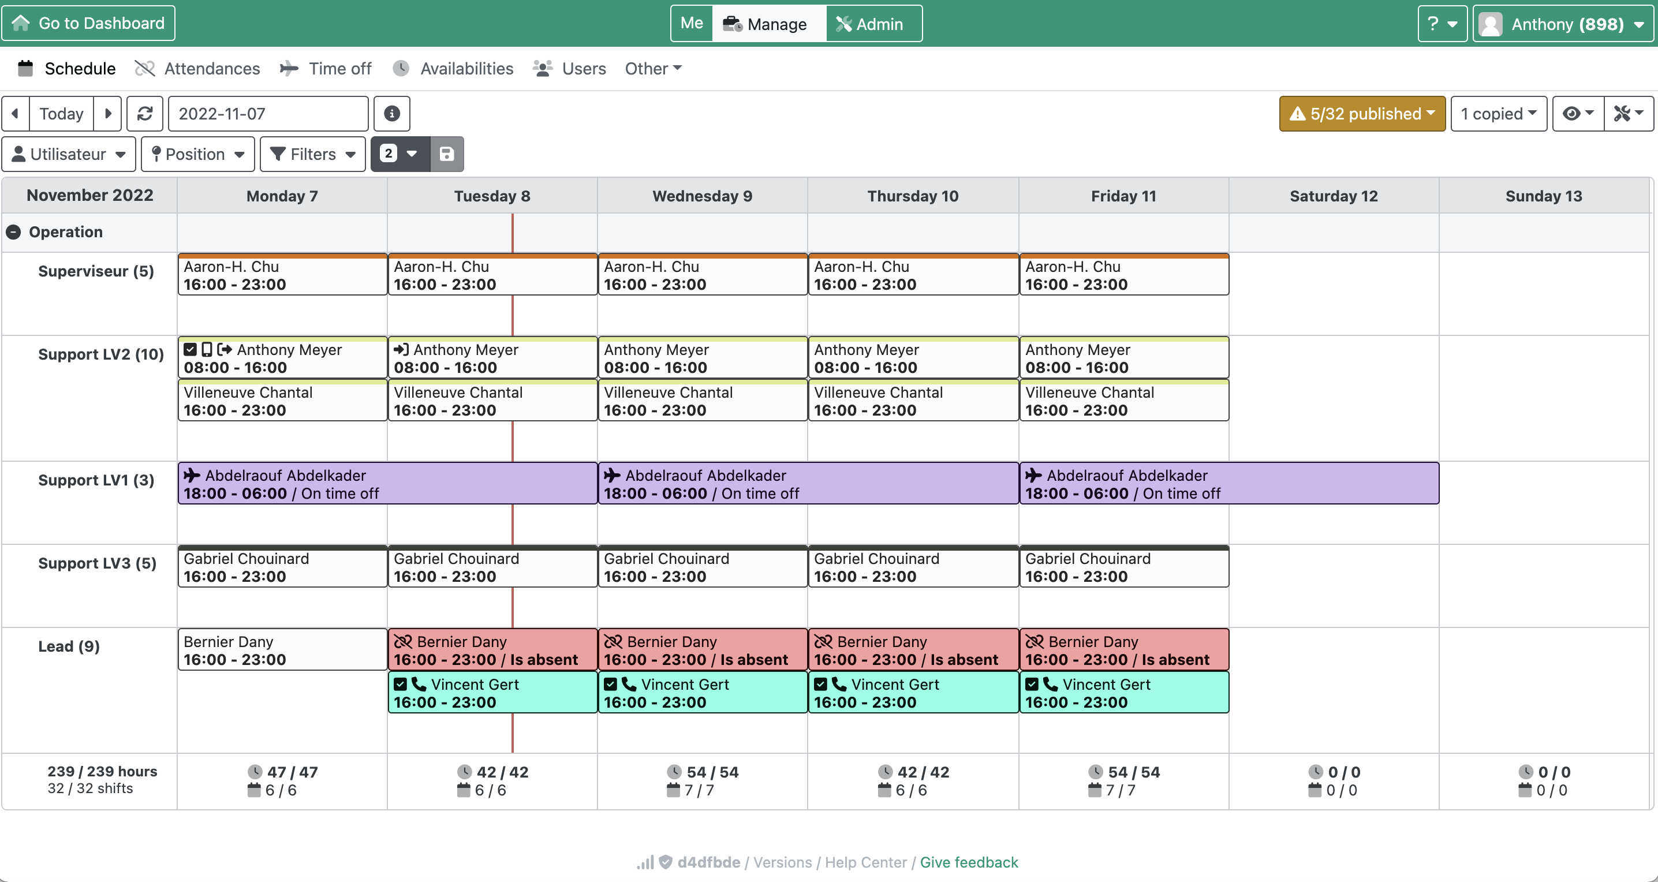This screenshot has height=882, width=1658.
Task: Click the 'Give feedback' link
Action: (x=969, y=862)
